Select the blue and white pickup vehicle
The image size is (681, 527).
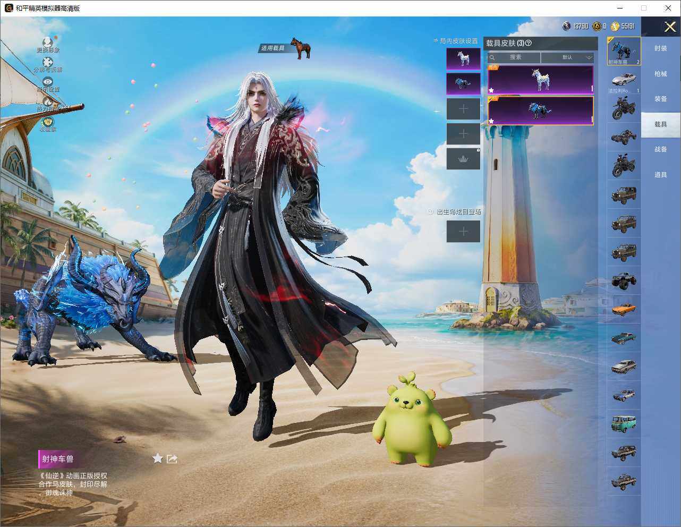tap(624, 395)
